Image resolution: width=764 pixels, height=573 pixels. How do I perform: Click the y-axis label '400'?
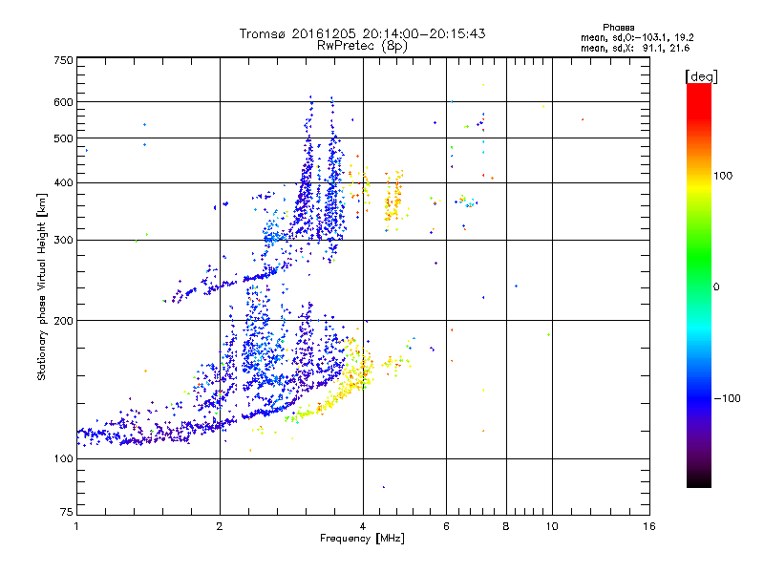coord(64,182)
